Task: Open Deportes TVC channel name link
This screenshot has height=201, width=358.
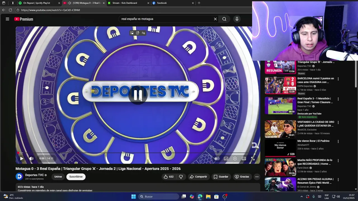Action: [34, 175]
